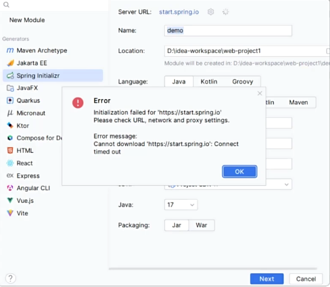Cancel the New Module wizard
330x287 pixels.
pyautogui.click(x=306, y=279)
